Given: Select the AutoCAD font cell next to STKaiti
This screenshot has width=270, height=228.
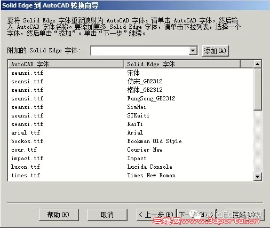Looking at the screenshot, I should coord(27,115).
